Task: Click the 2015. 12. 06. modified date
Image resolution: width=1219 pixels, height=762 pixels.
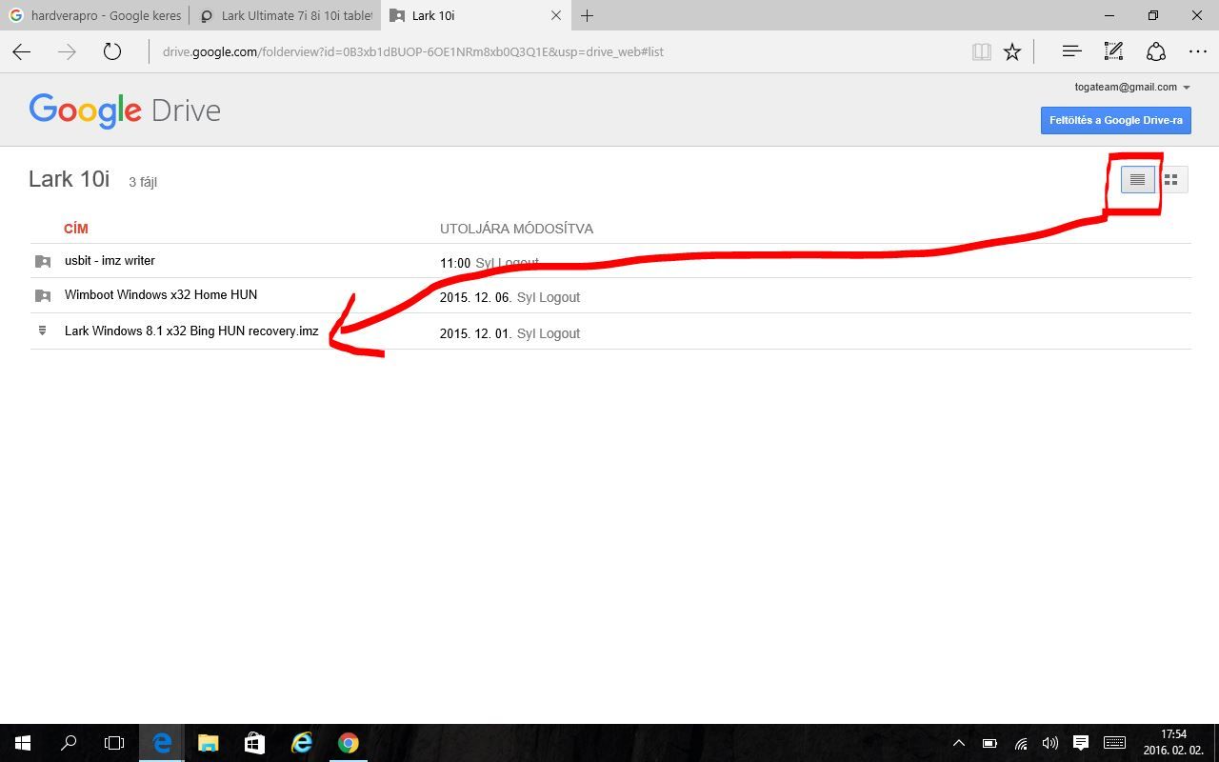Action: (475, 297)
